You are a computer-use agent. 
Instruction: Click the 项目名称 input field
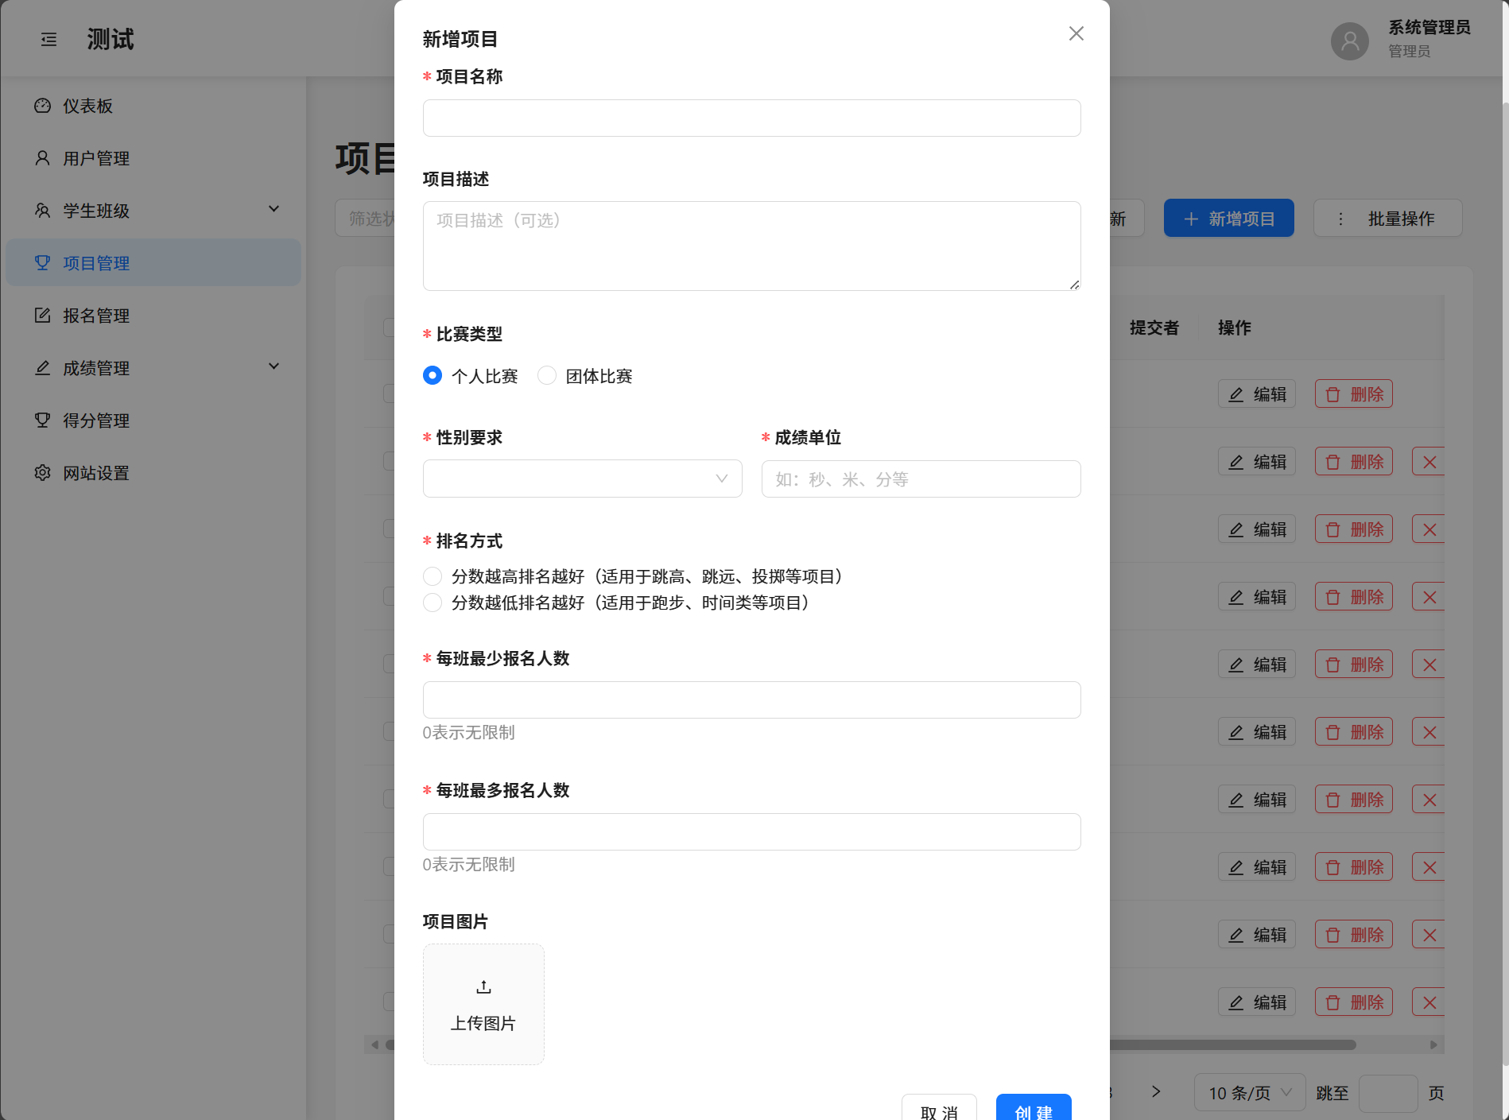(751, 118)
